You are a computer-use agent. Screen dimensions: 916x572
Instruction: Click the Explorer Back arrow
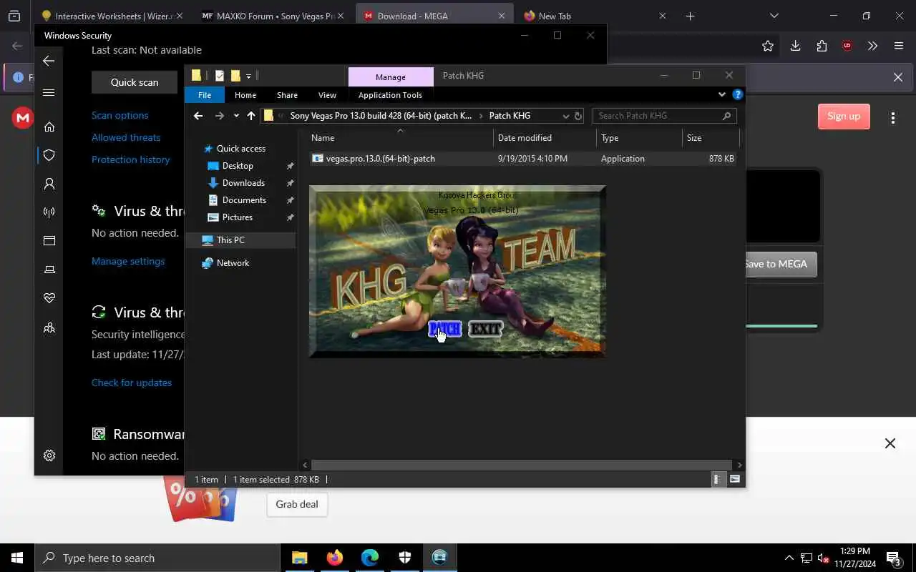(x=198, y=116)
